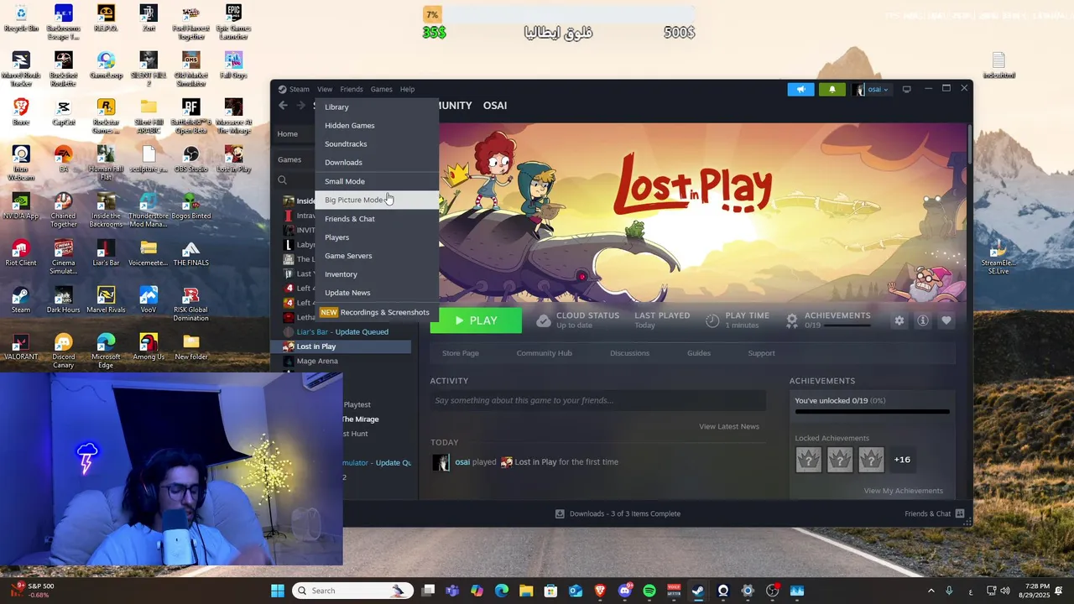This screenshot has height=604, width=1074.
Task: Open Discord Canary desktop icon
Action: (x=63, y=351)
